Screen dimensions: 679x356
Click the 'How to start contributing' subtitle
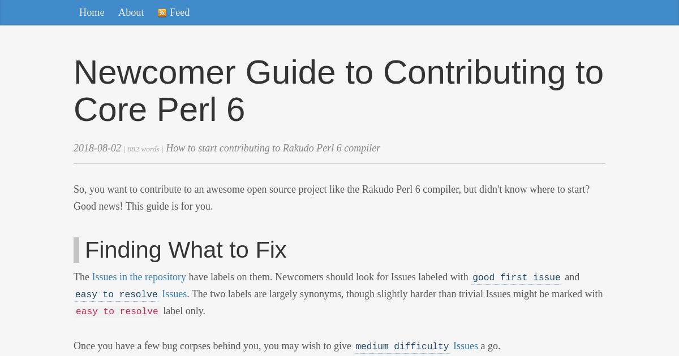(x=273, y=148)
